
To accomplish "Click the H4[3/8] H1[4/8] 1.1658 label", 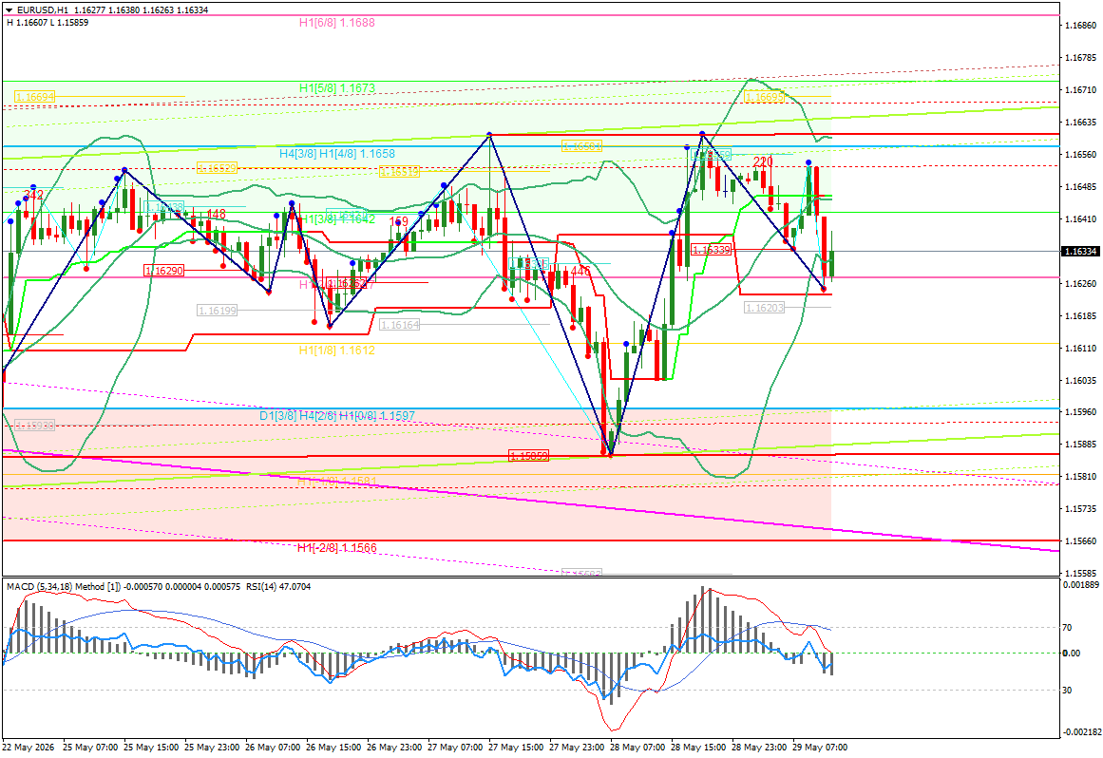I will coord(337,154).
